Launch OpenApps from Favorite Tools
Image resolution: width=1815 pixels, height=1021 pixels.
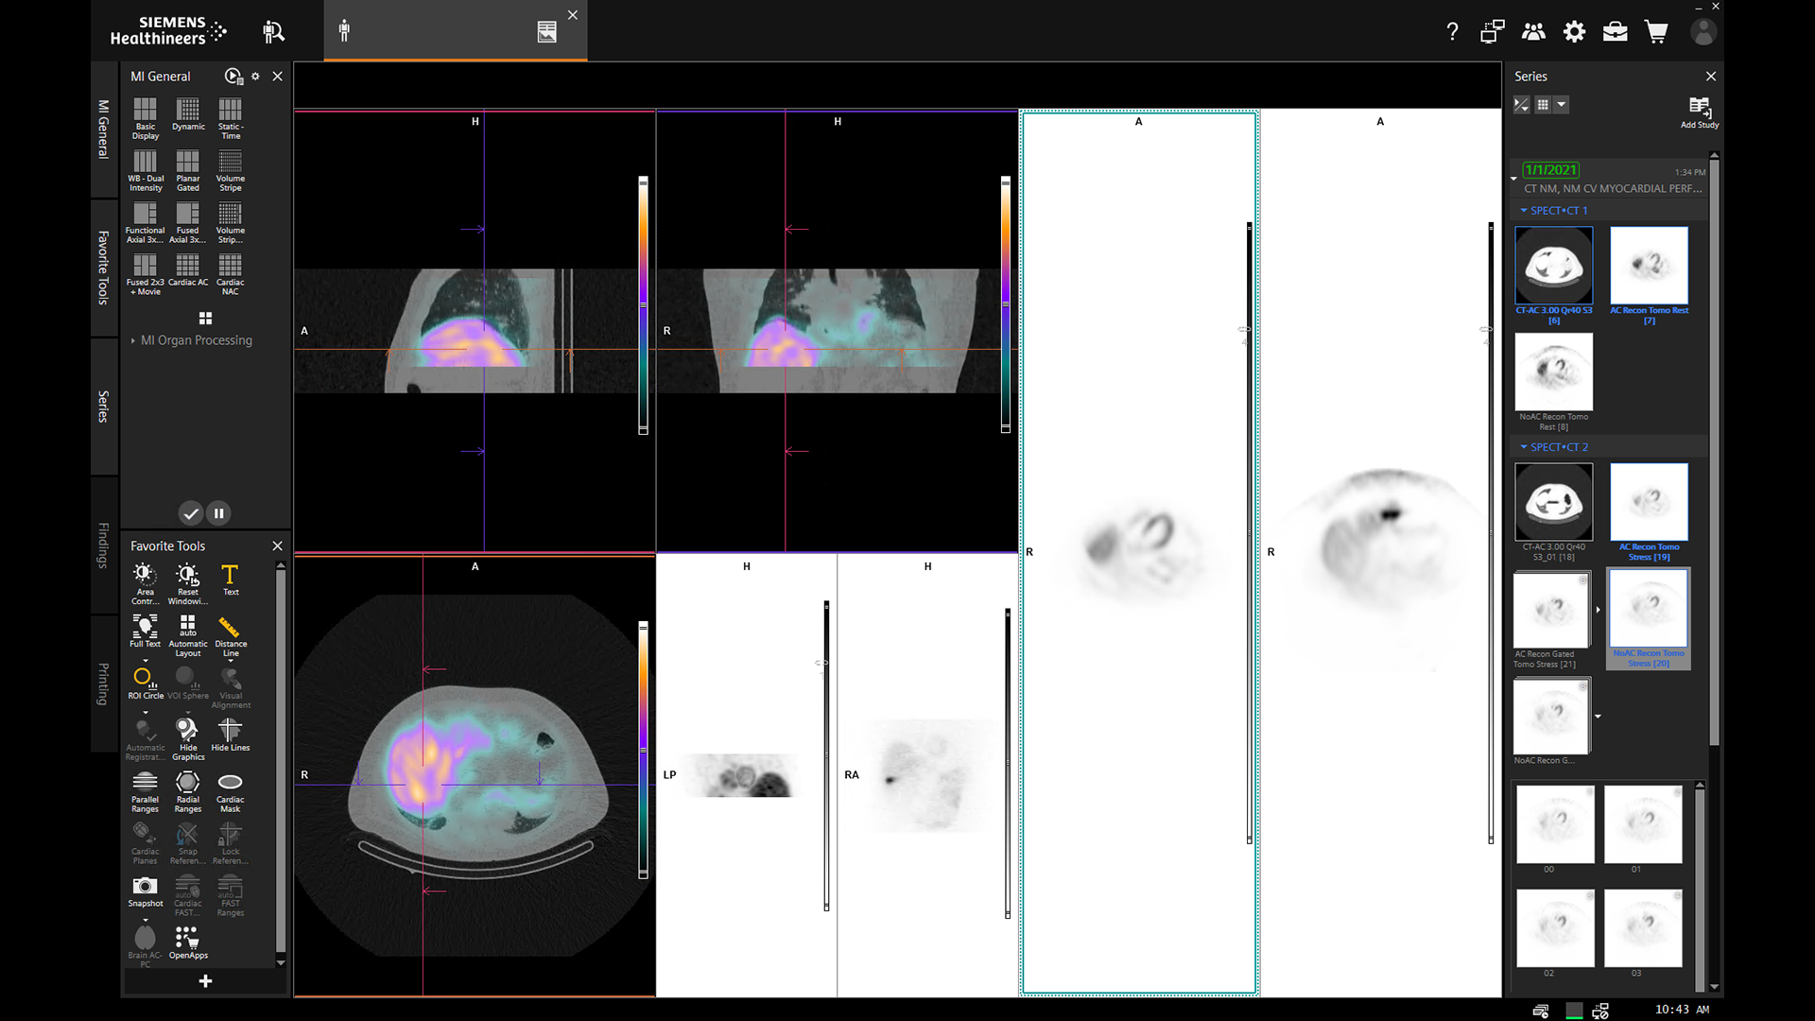point(187,939)
